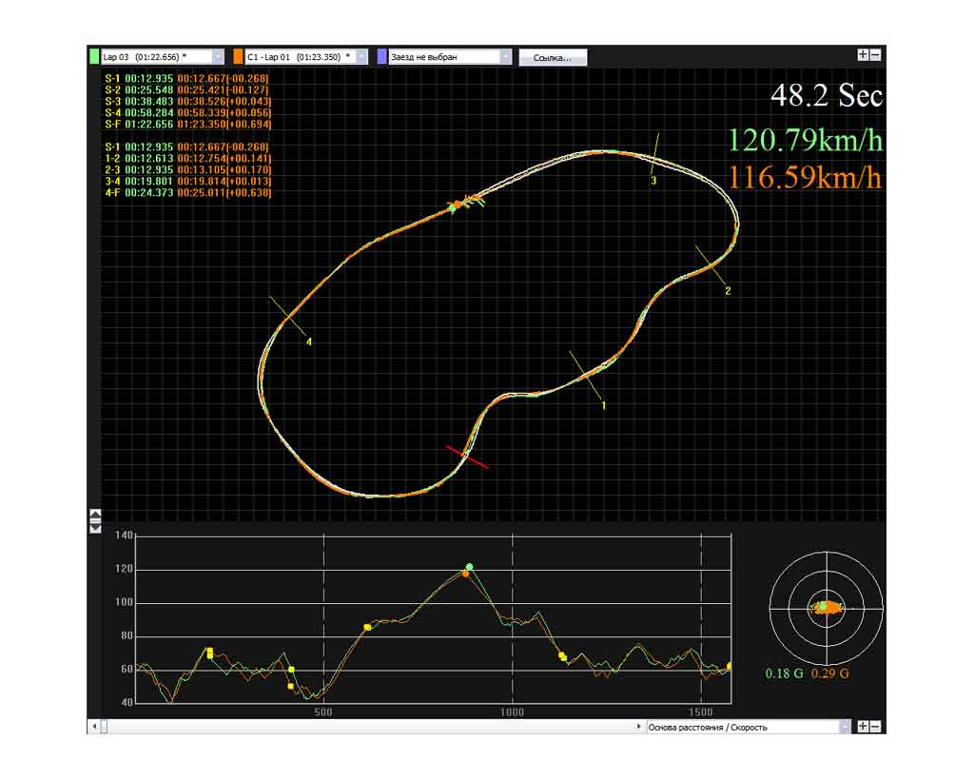Click the red start/finish line on track
Image resolution: width=974 pixels, height=779 pixels.
coord(468,457)
